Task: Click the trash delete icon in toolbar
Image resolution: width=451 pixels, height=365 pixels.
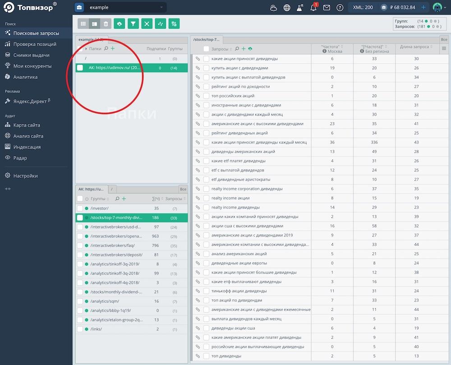Action: [106, 23]
